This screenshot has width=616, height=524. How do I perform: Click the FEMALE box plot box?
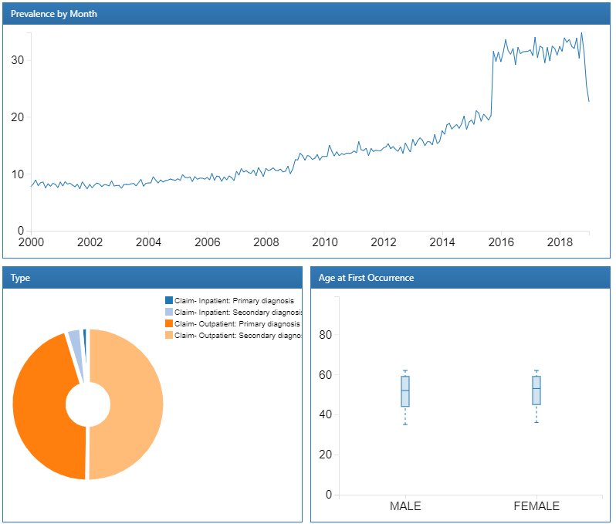coord(536,390)
